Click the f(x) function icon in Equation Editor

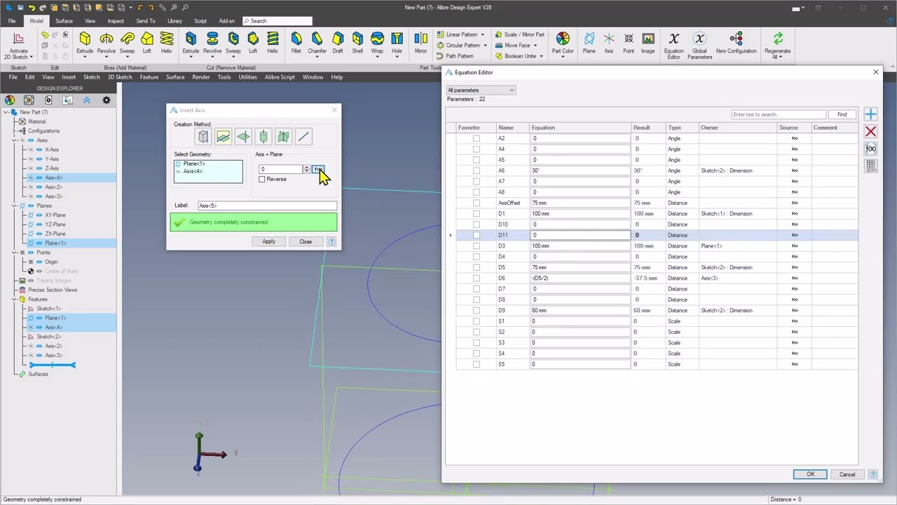[x=870, y=149]
